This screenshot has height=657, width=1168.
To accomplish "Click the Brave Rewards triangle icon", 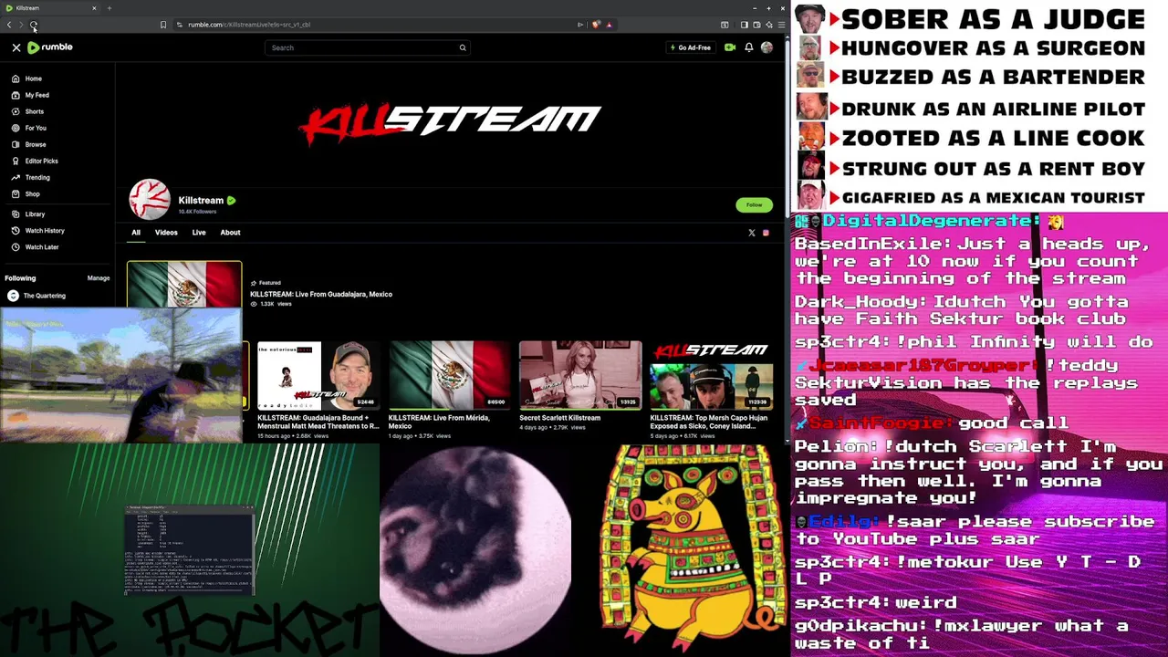I will click(609, 25).
